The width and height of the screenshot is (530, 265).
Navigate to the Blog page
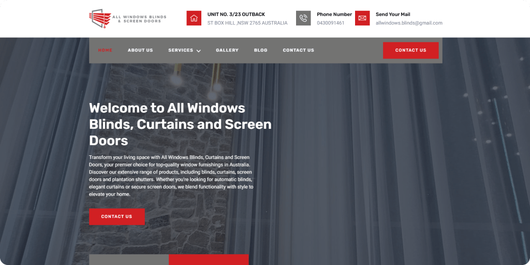pyautogui.click(x=261, y=50)
